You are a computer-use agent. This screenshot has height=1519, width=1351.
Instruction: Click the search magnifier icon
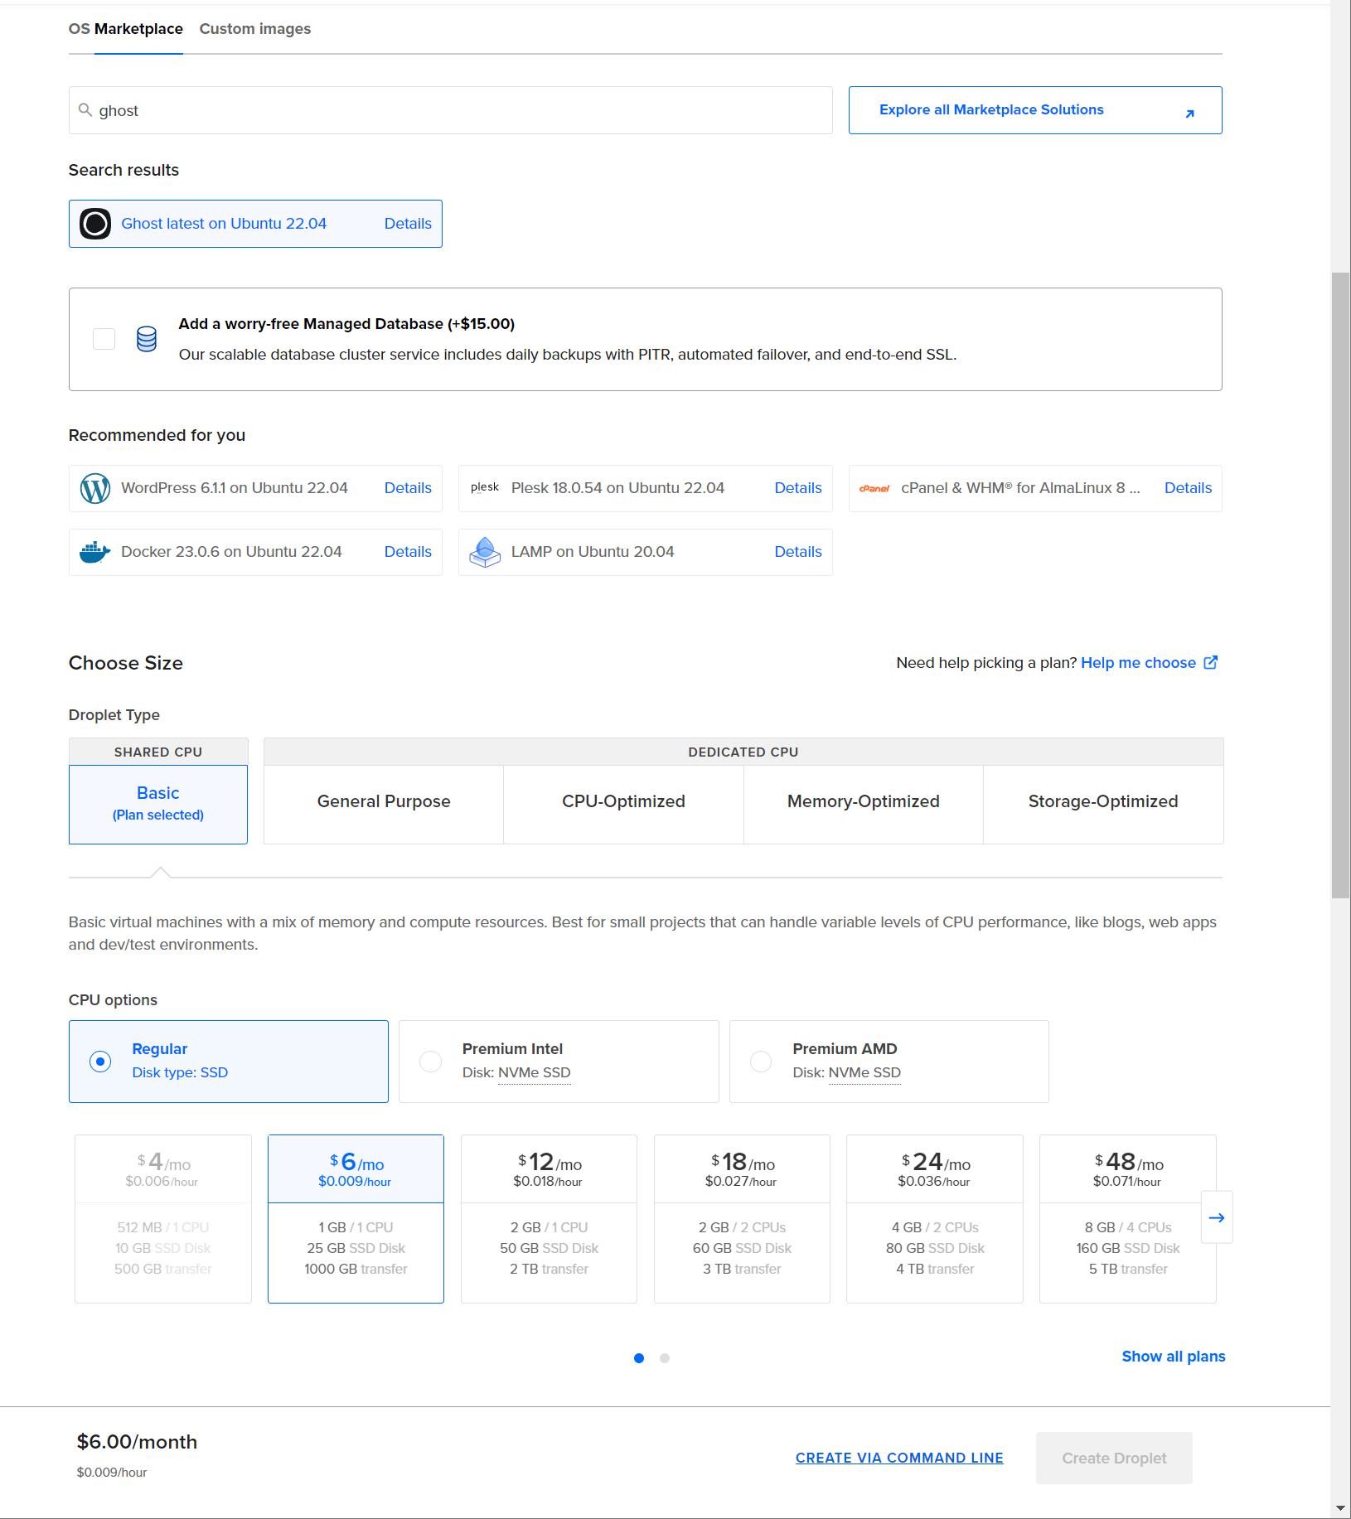[x=85, y=109]
